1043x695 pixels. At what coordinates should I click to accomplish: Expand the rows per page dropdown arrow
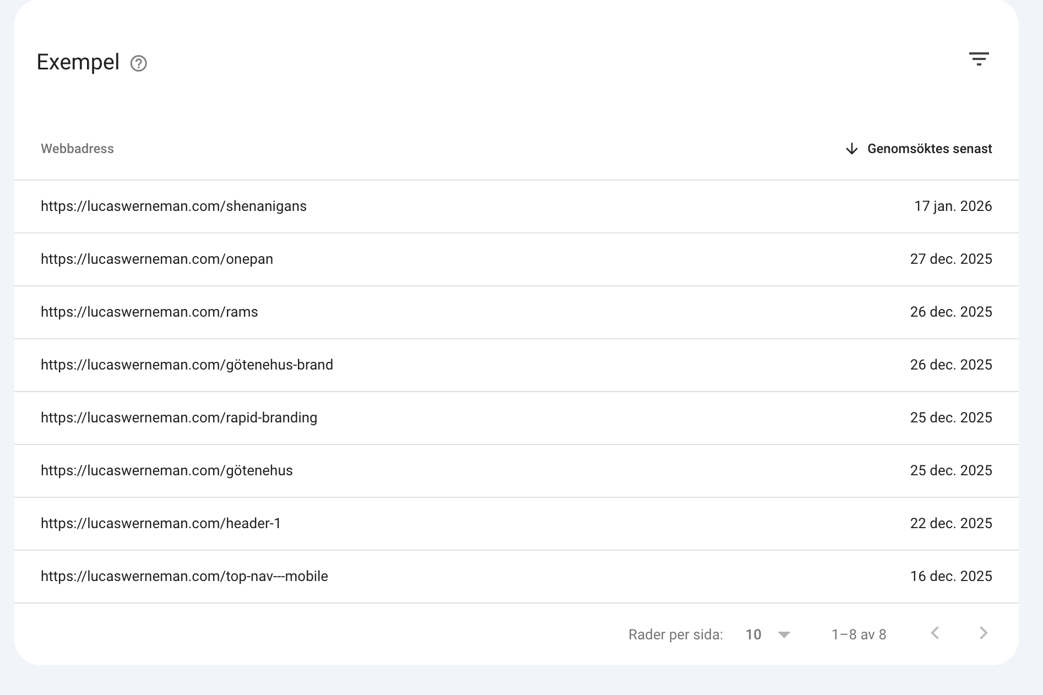click(x=784, y=635)
